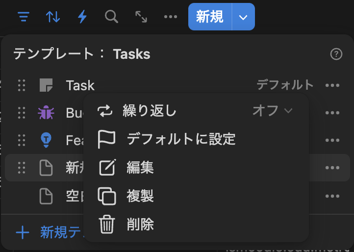Click the expand full-page arrows icon
Screen dimensions: 354x252
click(x=141, y=17)
